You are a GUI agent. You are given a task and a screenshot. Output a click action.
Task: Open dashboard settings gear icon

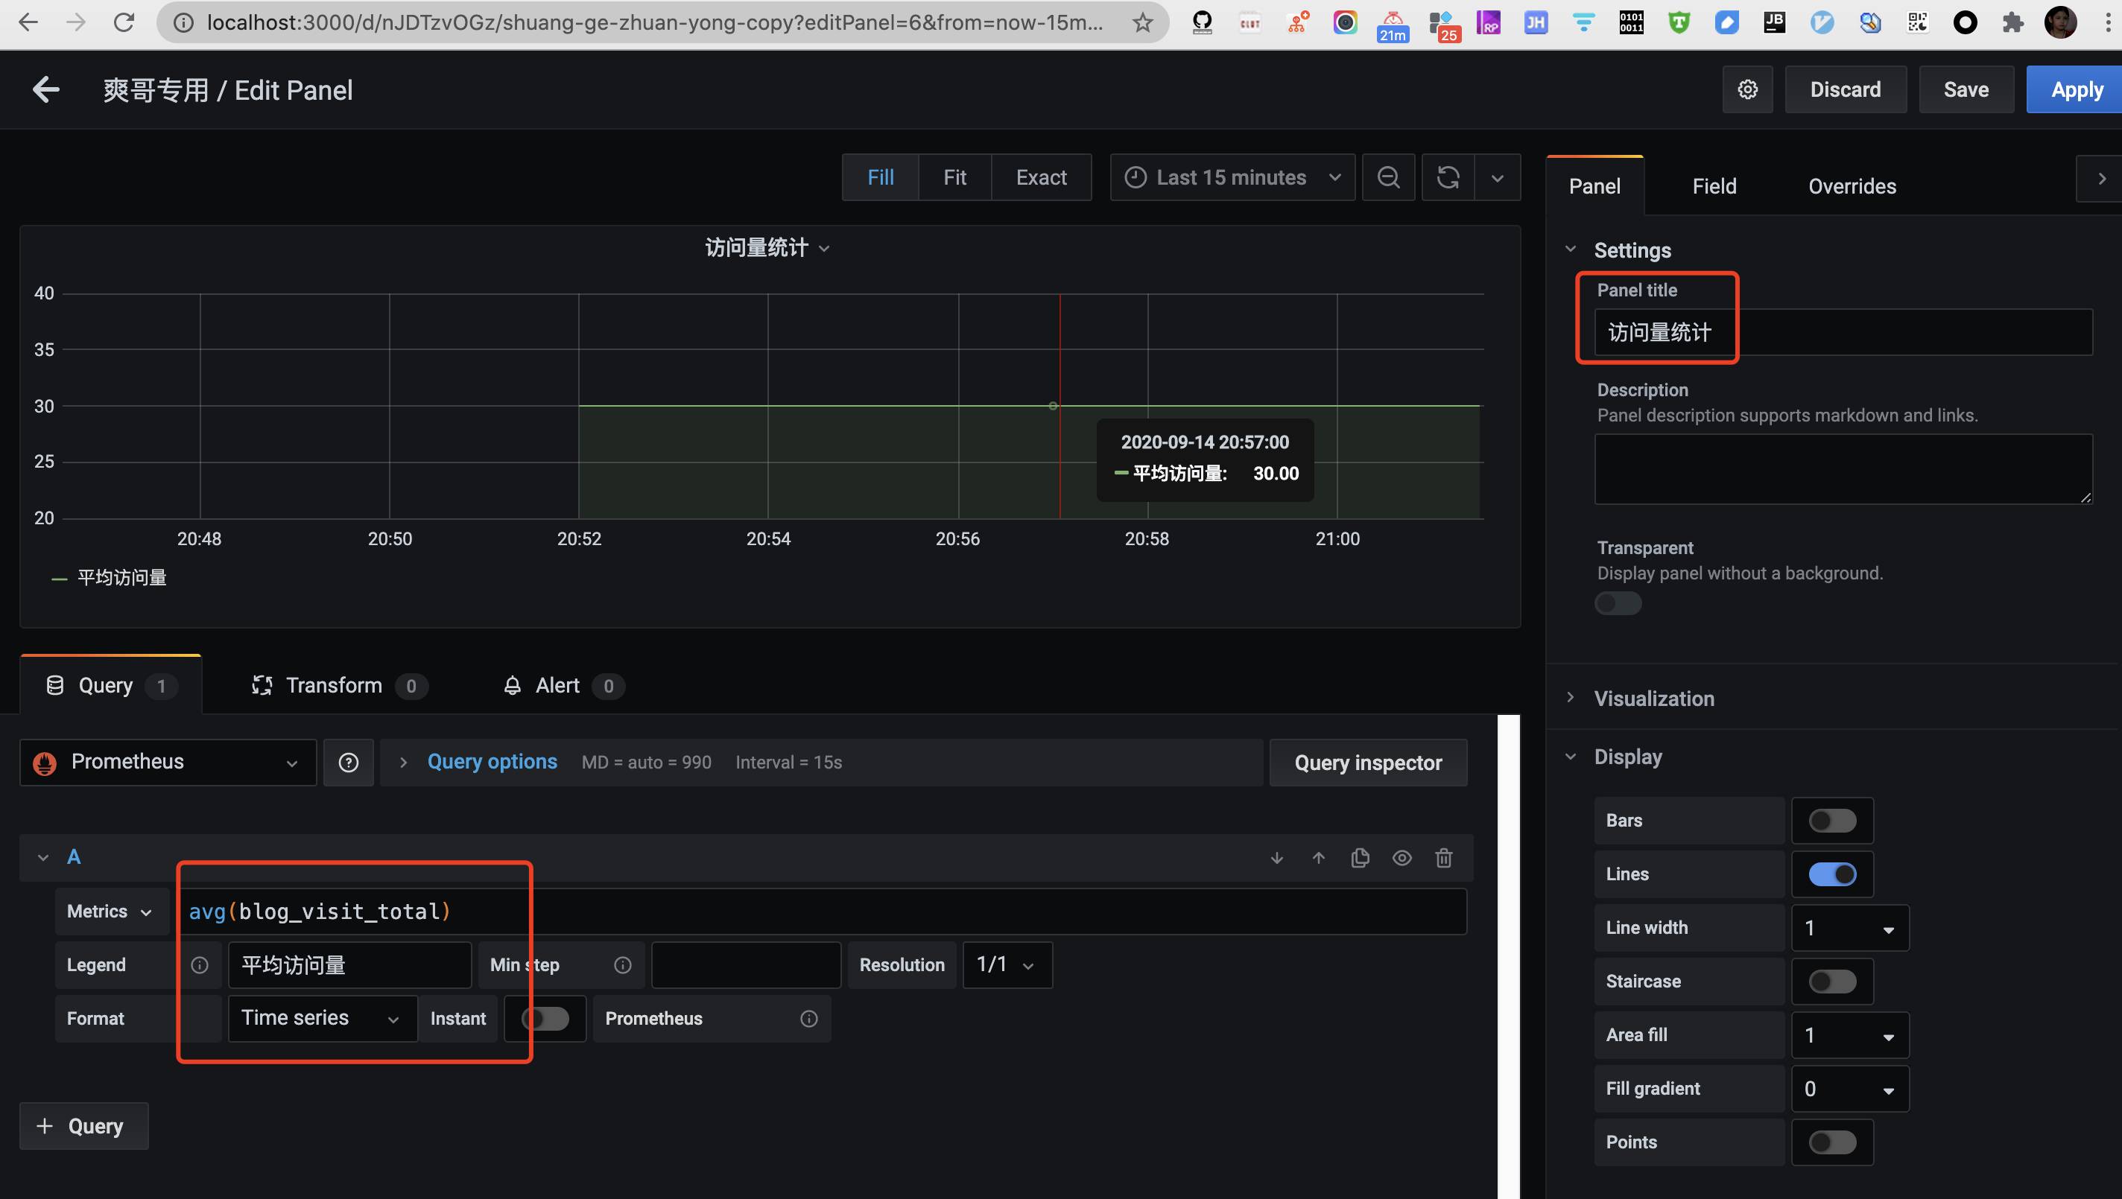(x=1747, y=90)
